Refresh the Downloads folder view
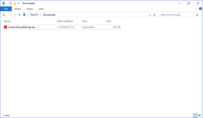This screenshot has width=203, height=118. pyautogui.click(x=154, y=15)
